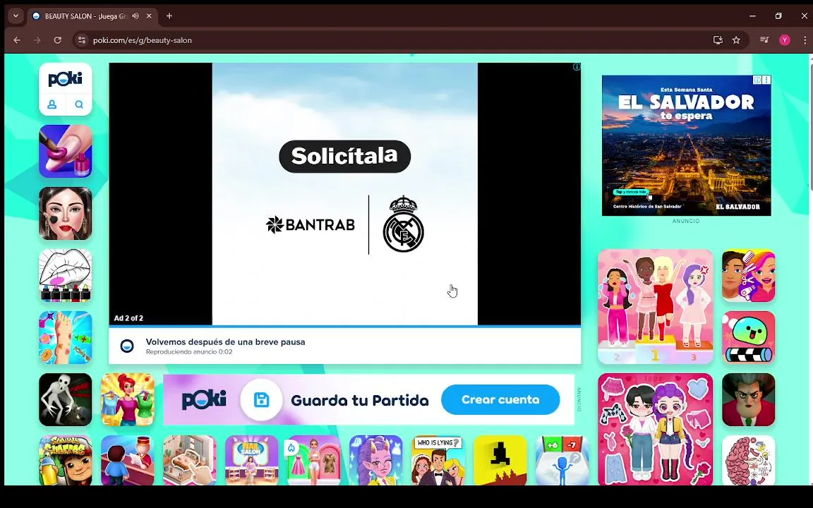Screen dimensions: 813x508
Task: Click the install app icon in address bar
Action: pyautogui.click(x=718, y=40)
